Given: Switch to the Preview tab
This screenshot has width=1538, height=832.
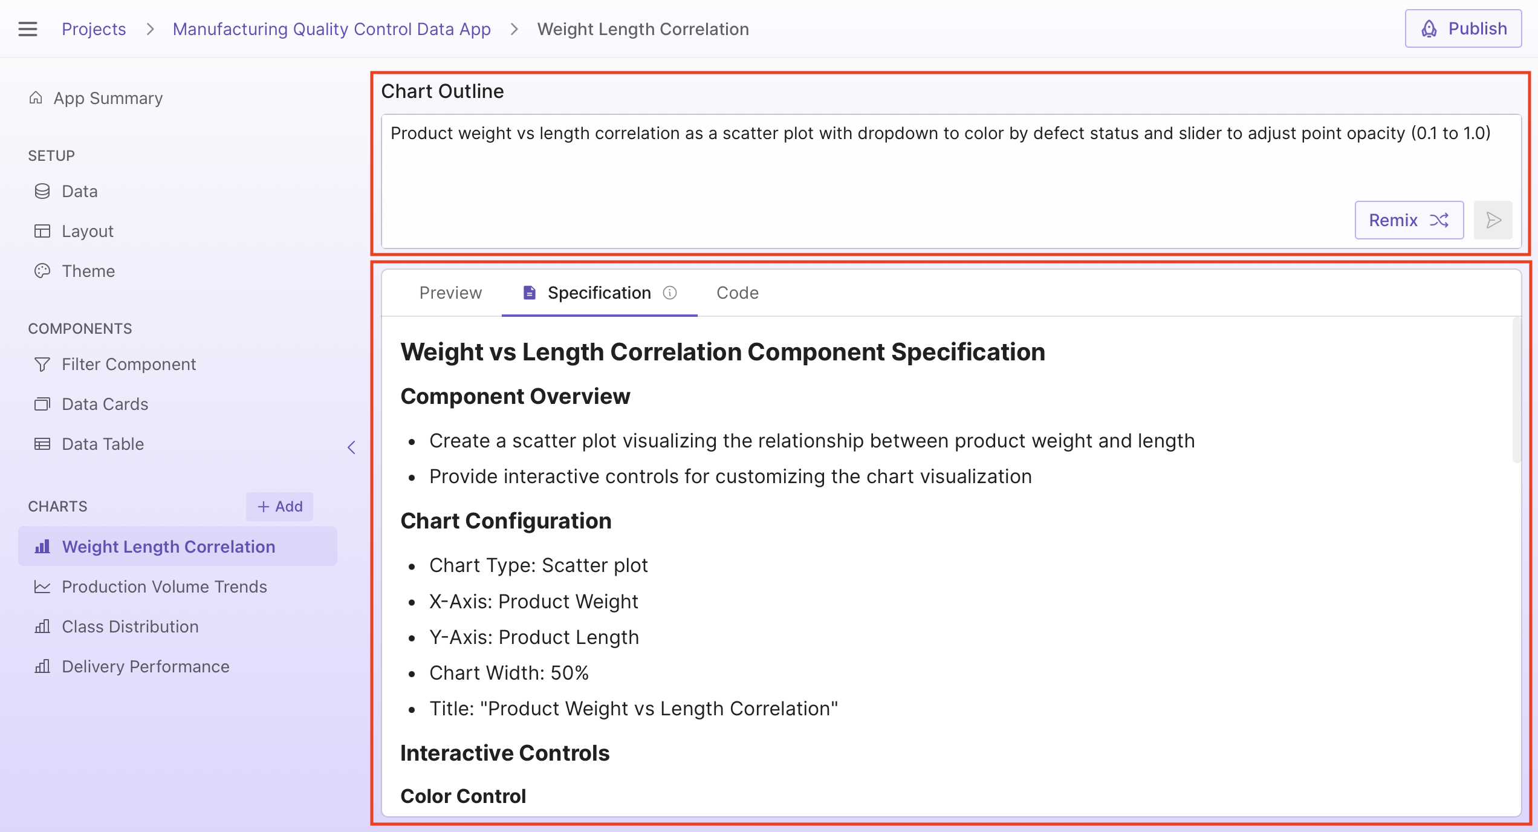Looking at the screenshot, I should (450, 293).
